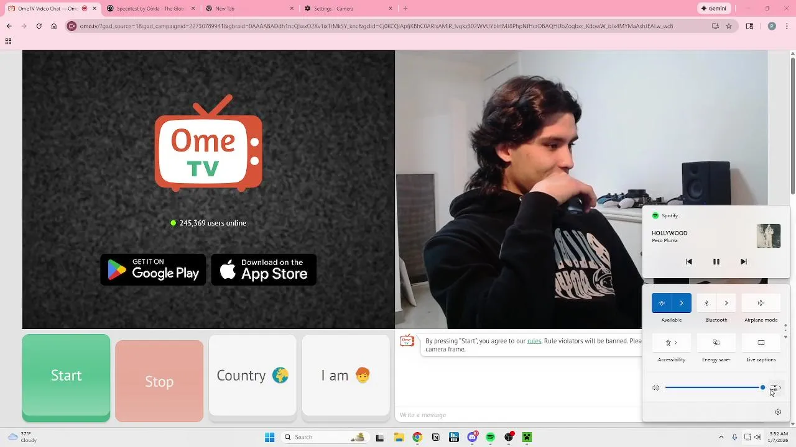796x447 pixels.
Task: Open the apps grid in bookmarks bar
Action: 8,42
